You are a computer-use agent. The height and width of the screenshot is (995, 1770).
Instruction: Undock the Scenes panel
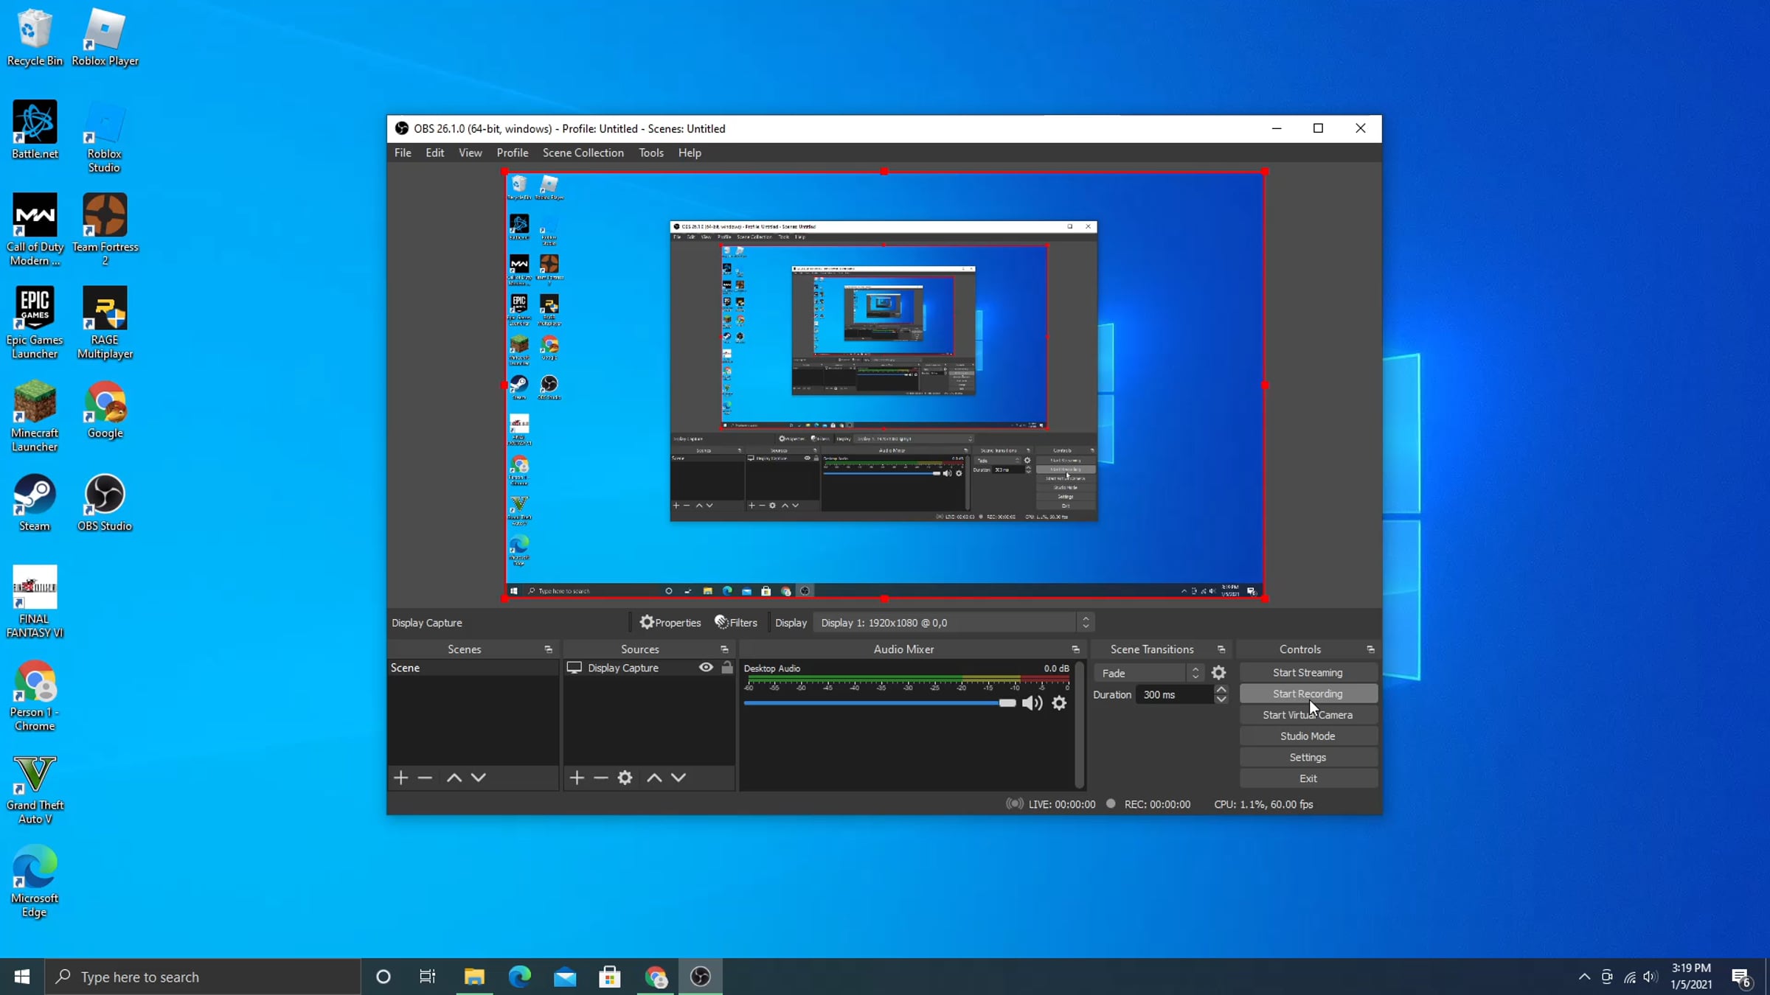[x=548, y=649]
